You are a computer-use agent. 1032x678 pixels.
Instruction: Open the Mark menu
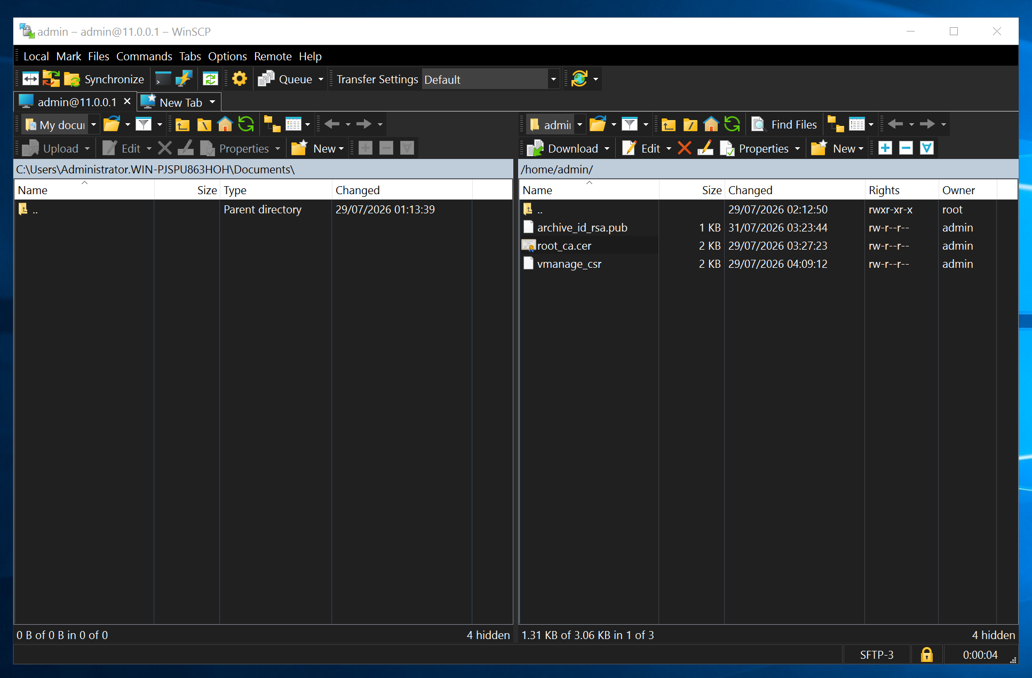[x=68, y=56]
